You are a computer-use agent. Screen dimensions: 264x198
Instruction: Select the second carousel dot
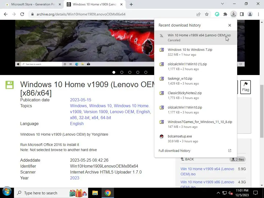point(122,72)
